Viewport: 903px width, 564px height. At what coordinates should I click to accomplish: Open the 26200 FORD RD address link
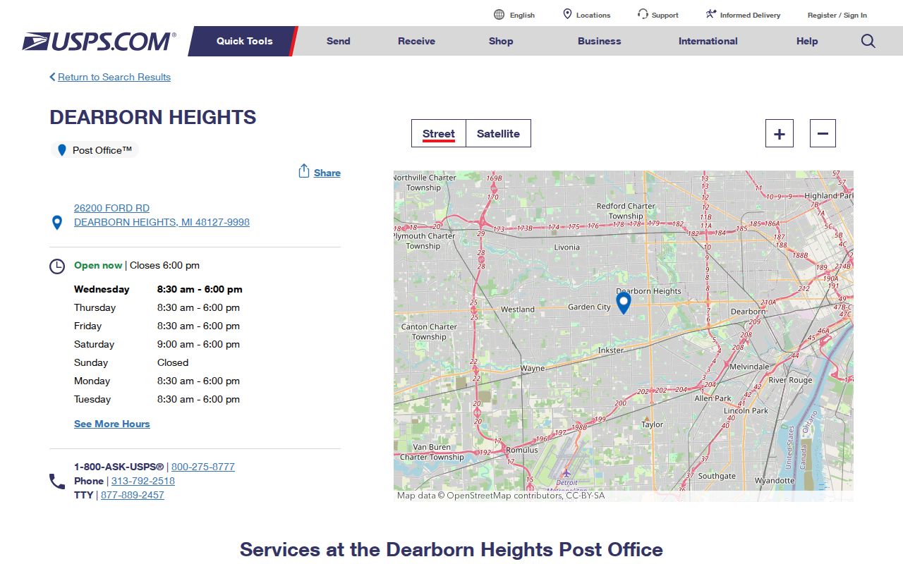pyautogui.click(x=111, y=208)
